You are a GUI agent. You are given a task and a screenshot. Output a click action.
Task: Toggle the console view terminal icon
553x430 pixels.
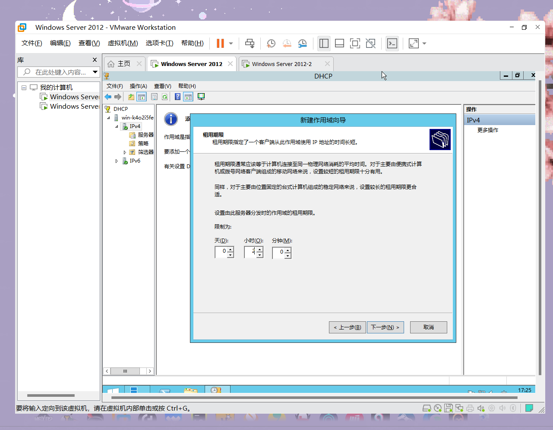(x=392, y=43)
